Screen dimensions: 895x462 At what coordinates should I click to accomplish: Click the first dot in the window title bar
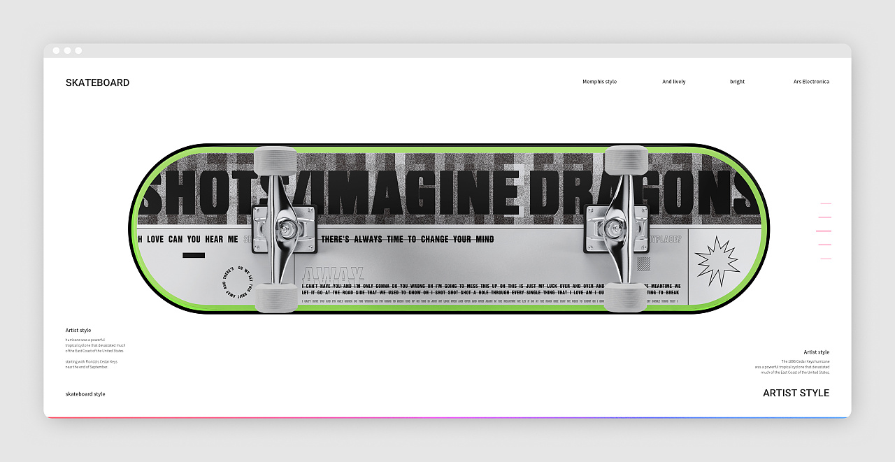(x=56, y=50)
